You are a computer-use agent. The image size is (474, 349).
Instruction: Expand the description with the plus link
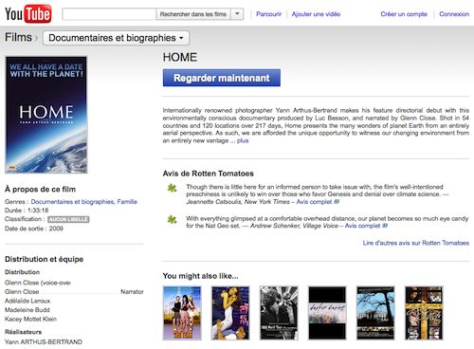(x=243, y=140)
